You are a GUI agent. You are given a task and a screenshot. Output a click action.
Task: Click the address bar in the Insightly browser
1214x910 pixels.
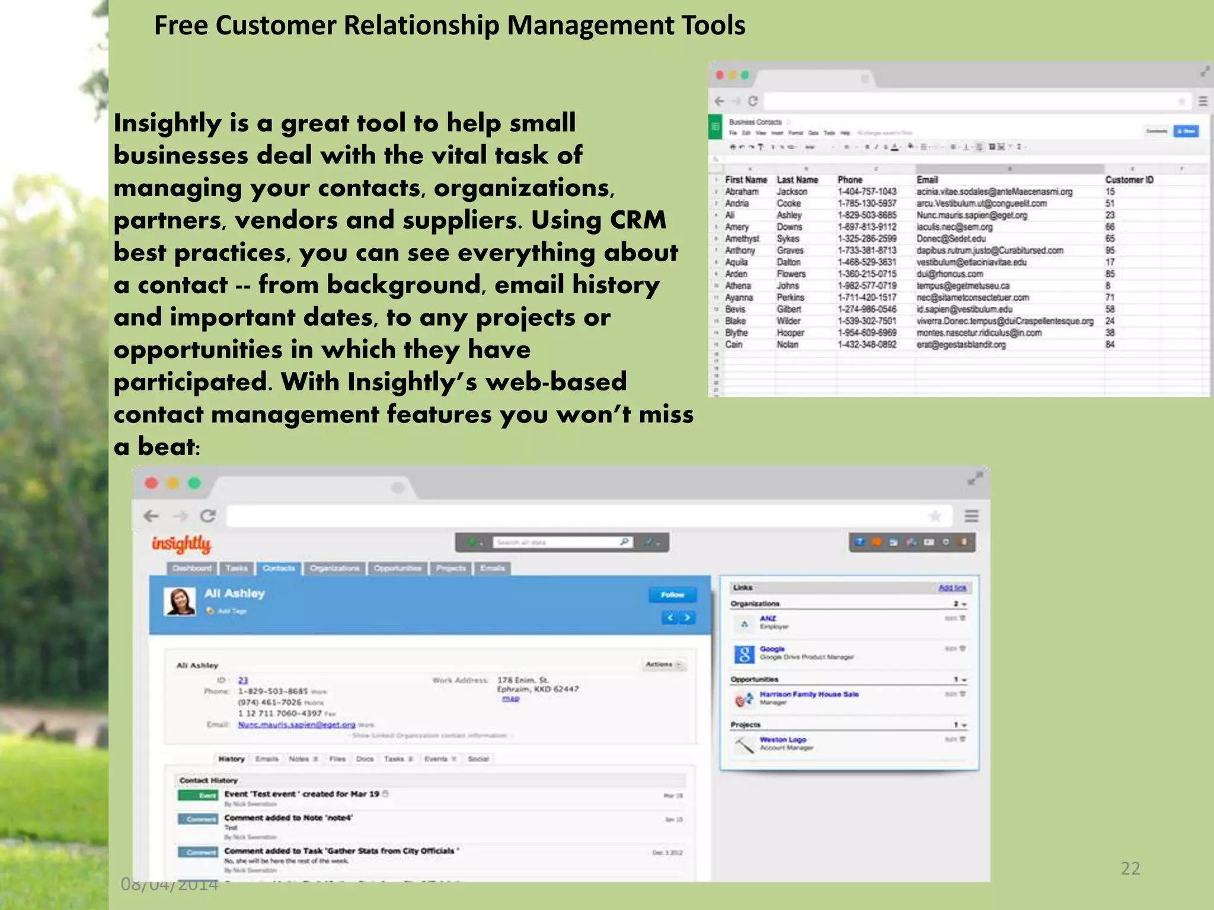point(590,516)
